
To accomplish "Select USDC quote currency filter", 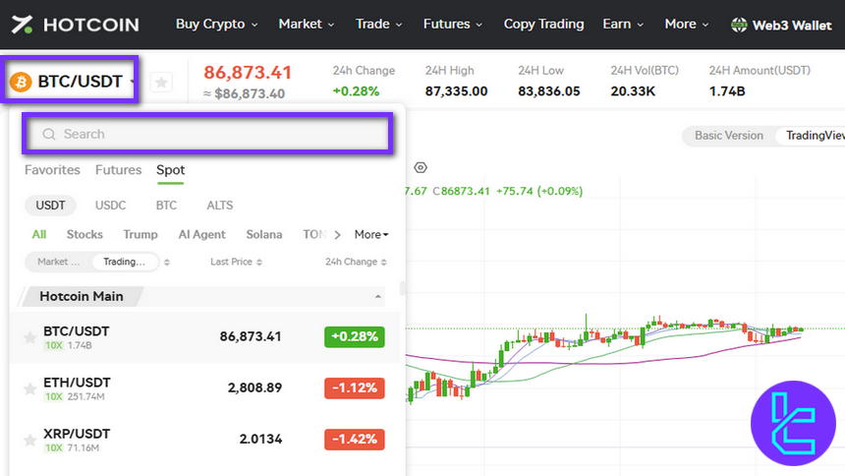I will [110, 206].
